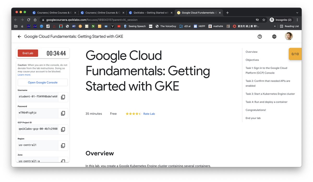This screenshot has width=313, height=182.
Task: Click the End Lab button
Action: [28, 53]
